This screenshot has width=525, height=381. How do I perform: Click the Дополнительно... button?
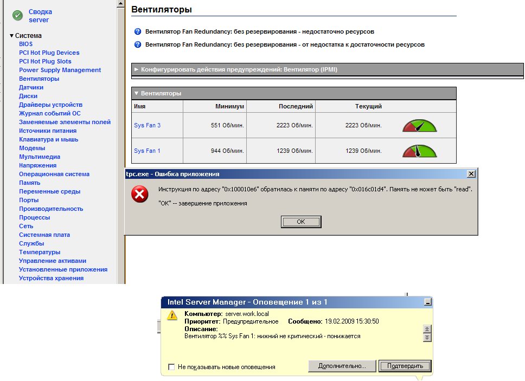pos(342,366)
